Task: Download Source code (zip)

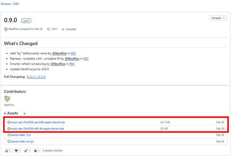Action: (21, 135)
